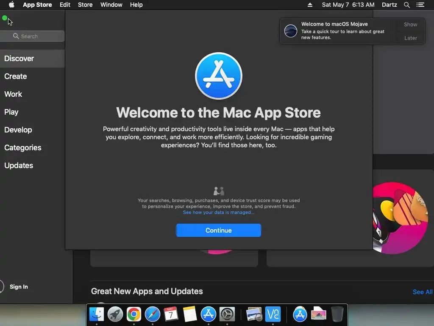Click Later on the Mojave notification
434x326 pixels.
(x=410, y=38)
